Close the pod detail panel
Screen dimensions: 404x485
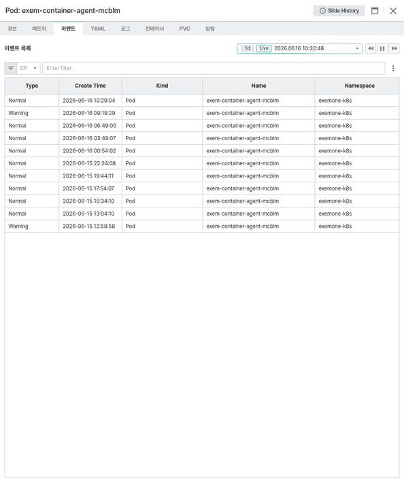[393, 11]
